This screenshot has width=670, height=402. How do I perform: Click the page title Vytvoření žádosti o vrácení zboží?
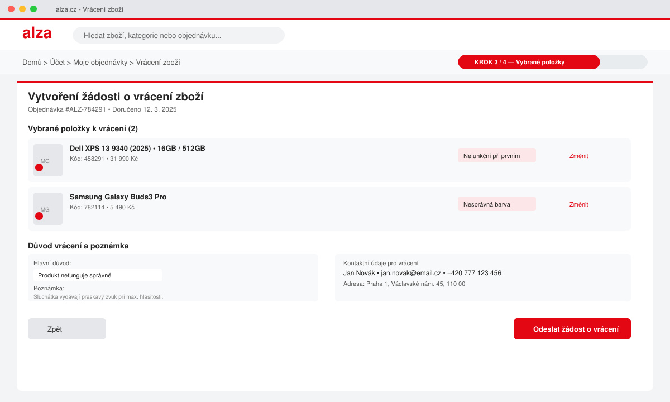[116, 97]
